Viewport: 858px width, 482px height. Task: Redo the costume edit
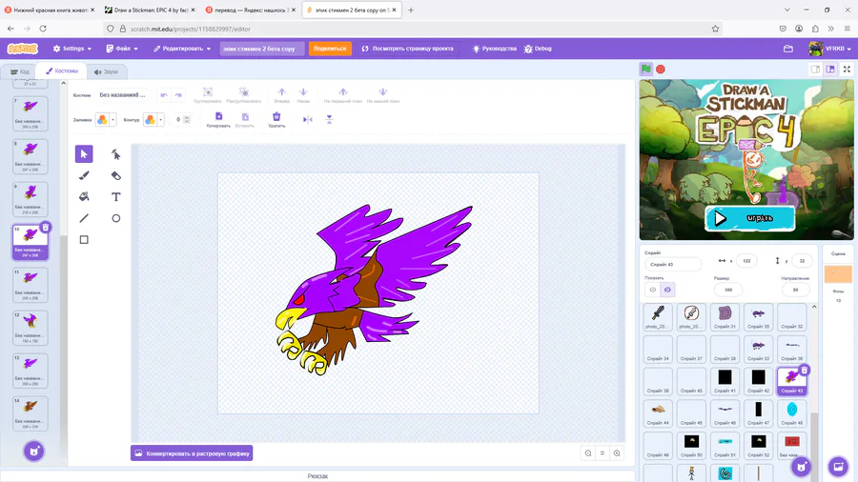(x=178, y=95)
